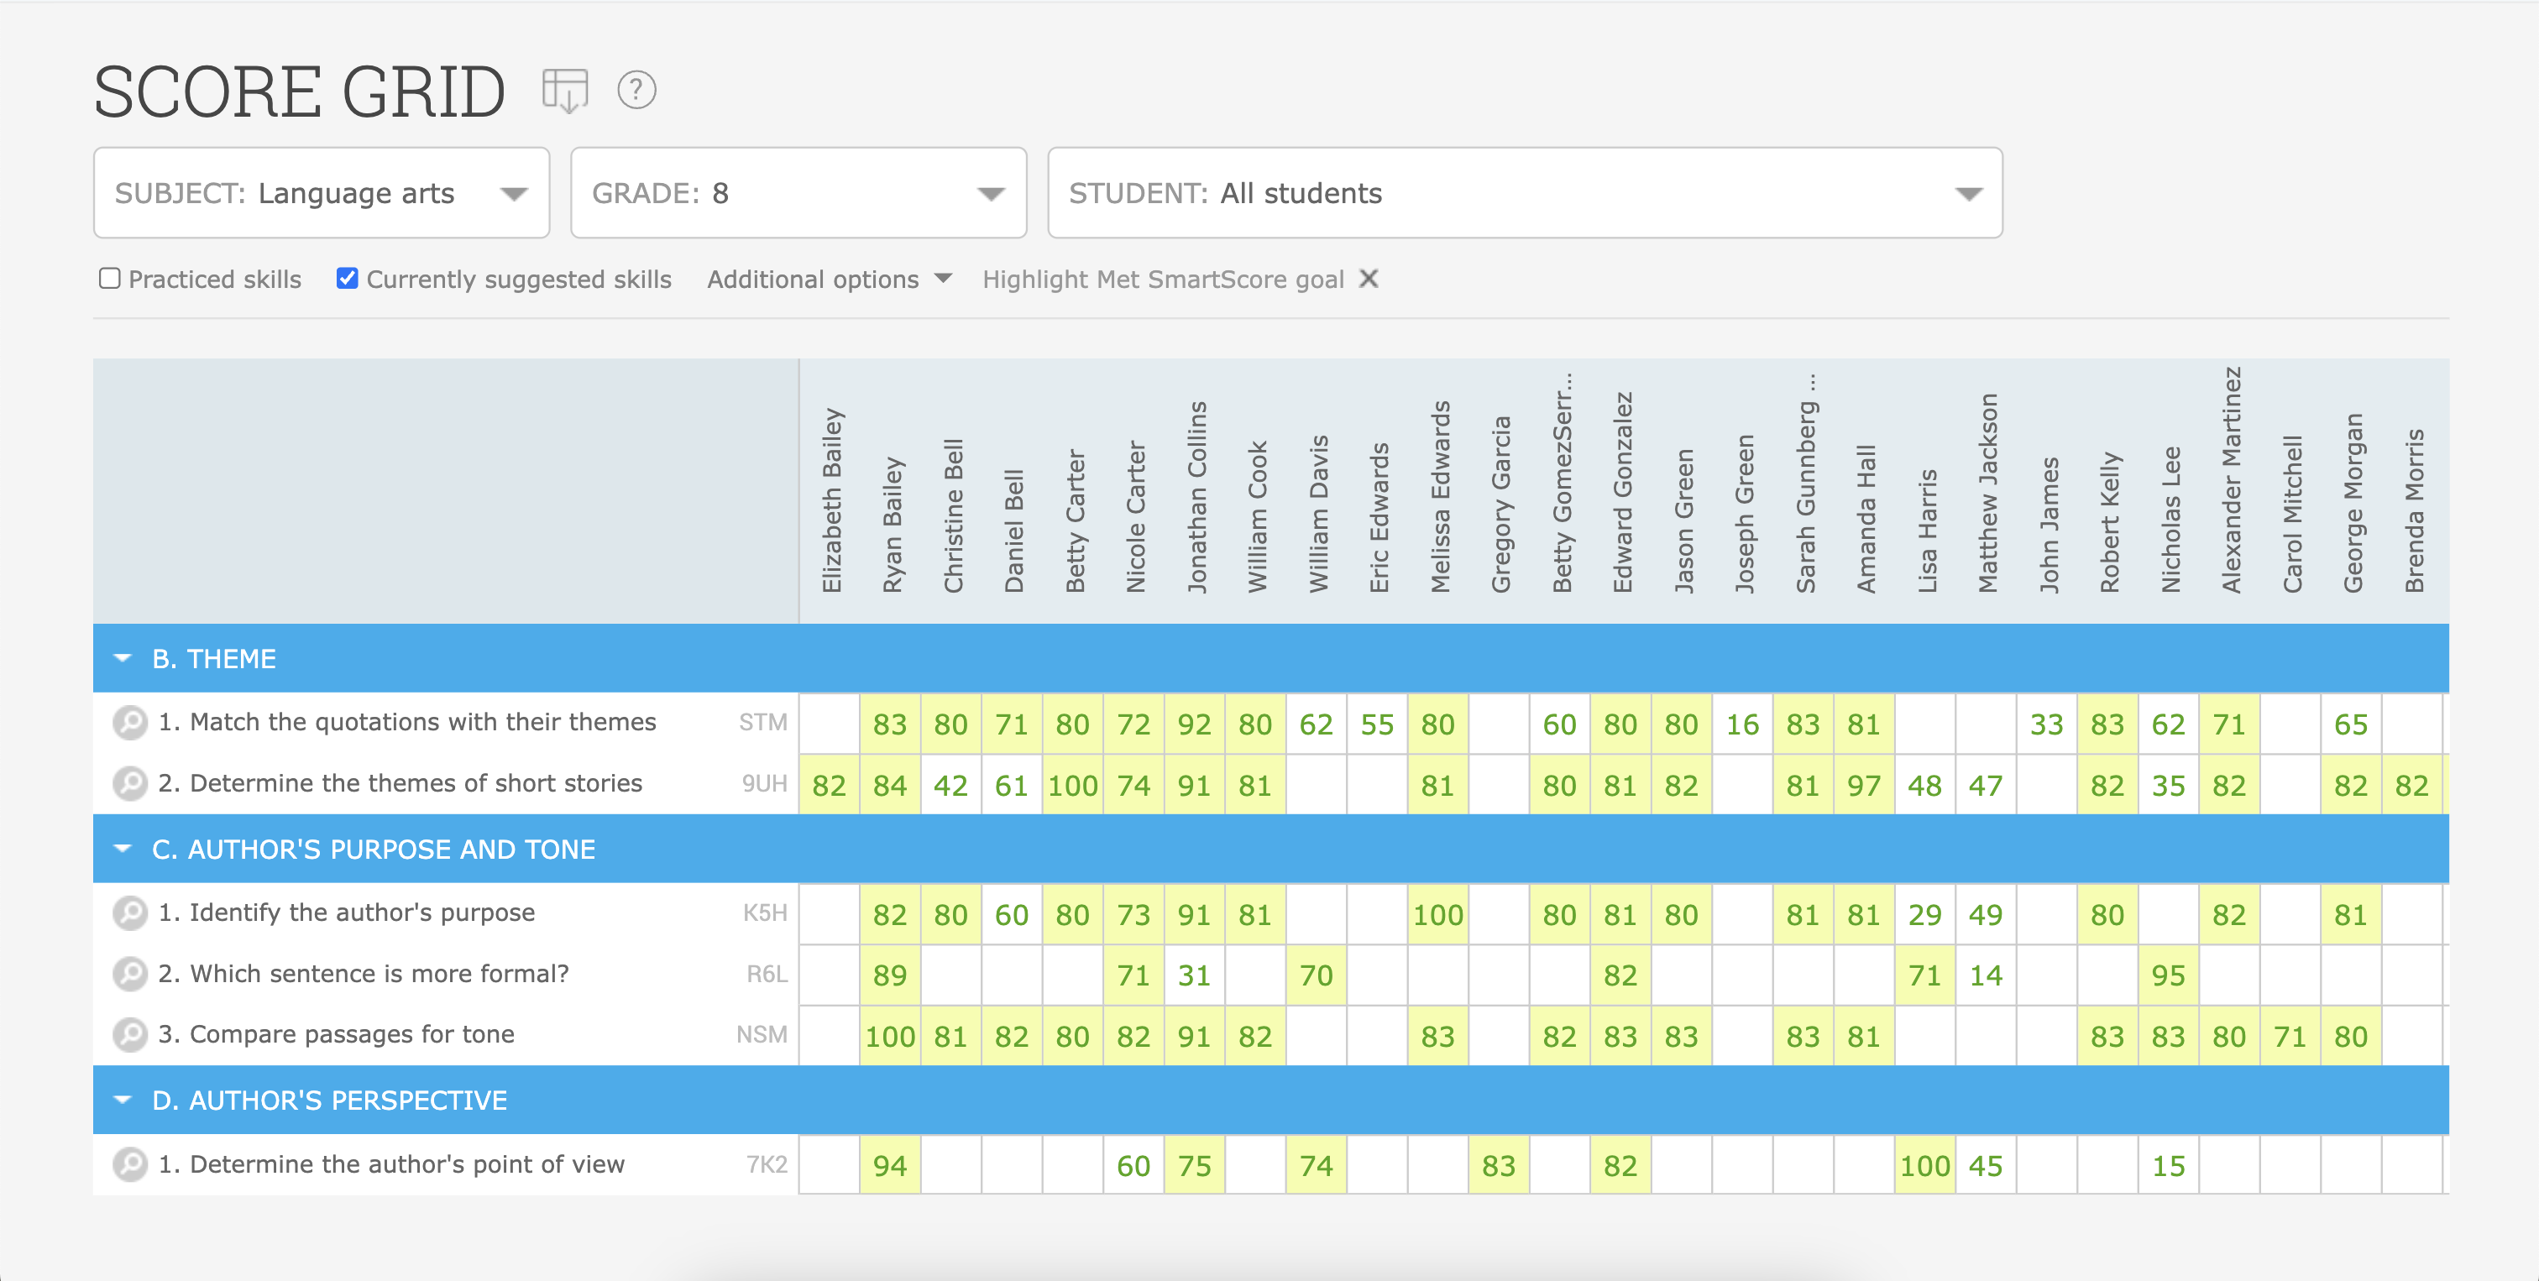Collapse the B. THEME section
Screen dimensions: 2539x1281
coord(123,658)
